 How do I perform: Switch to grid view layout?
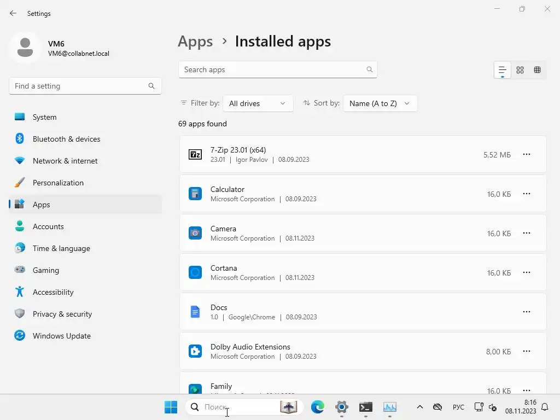point(520,70)
